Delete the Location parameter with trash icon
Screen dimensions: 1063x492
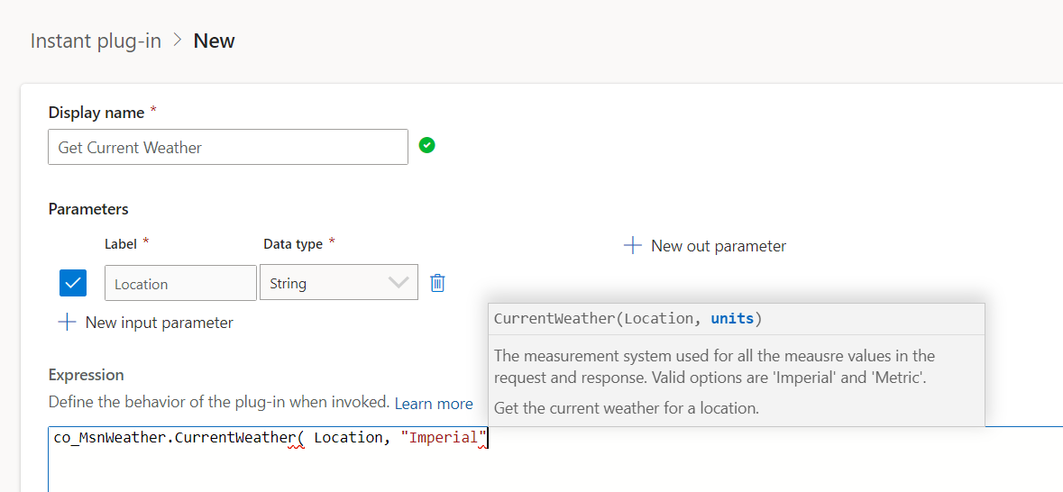(437, 283)
